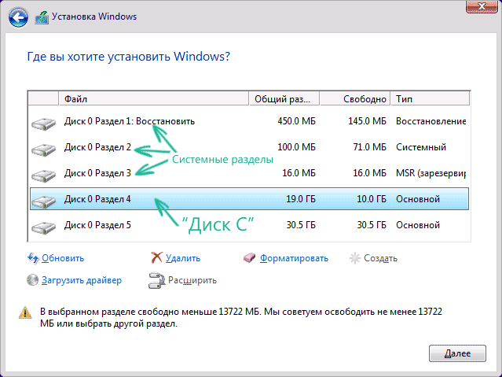Click the Расширить partition extend icon
Viewport: 502px width, 377px height.
tap(156, 279)
